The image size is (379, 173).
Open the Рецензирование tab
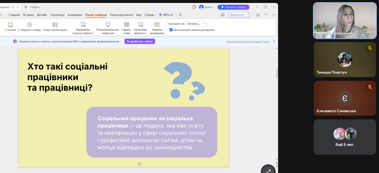click(121, 15)
